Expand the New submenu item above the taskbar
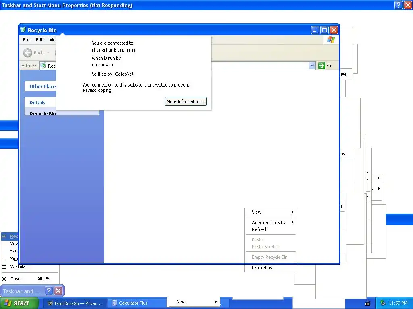 coord(194,302)
